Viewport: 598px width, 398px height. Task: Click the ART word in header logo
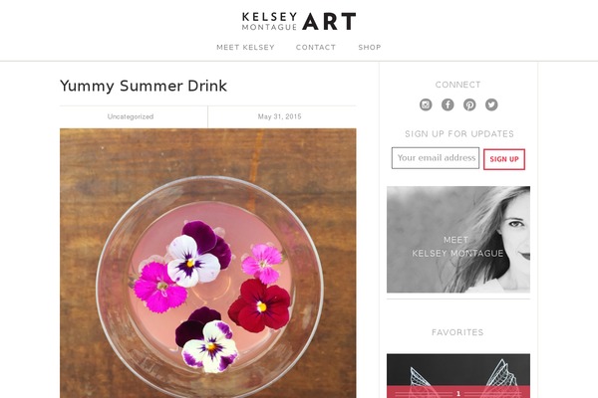point(329,21)
